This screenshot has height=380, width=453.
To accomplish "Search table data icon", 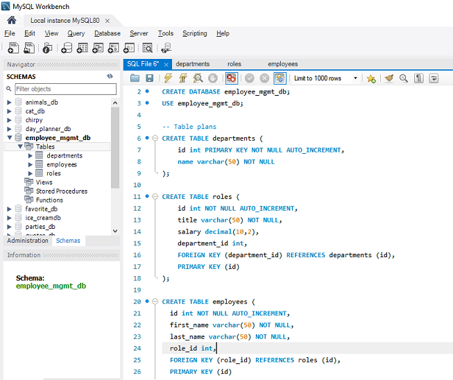I will [x=147, y=48].
